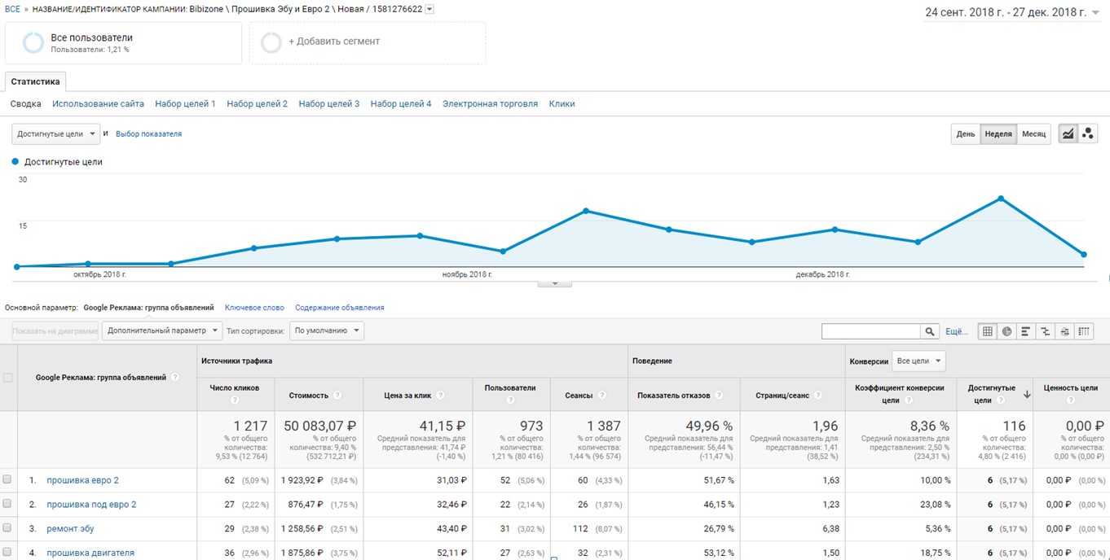Open ad group прошивка евро 2
The width and height of the screenshot is (1110, 560).
82,480
